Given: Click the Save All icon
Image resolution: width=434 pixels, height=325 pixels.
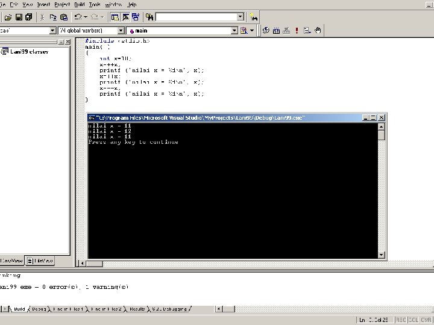Looking at the screenshot, I should click(x=28, y=17).
